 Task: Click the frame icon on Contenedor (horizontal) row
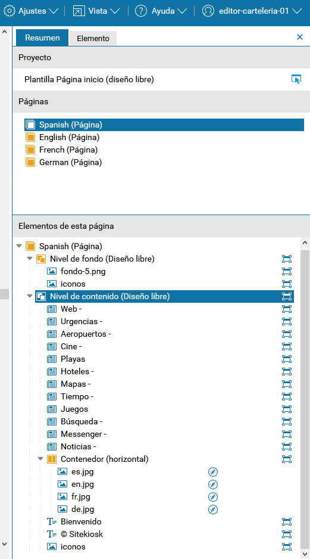287,459
